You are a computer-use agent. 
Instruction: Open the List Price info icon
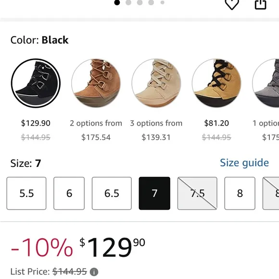94,272
